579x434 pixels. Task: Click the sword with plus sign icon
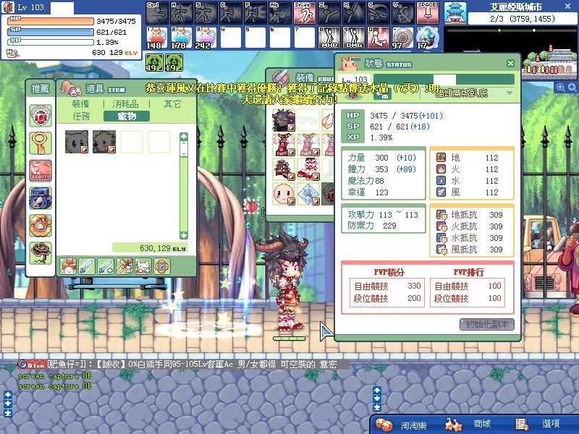pyautogui.click(x=106, y=265)
